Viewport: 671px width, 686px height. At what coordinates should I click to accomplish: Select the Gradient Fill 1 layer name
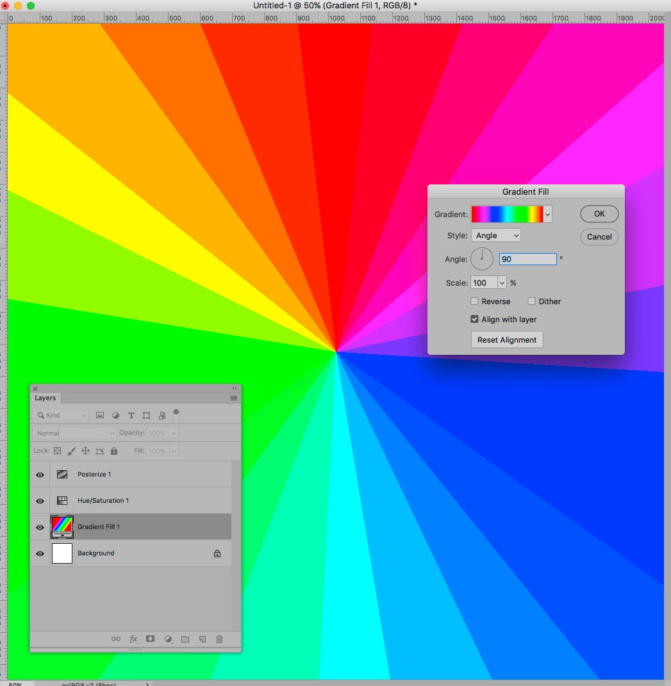click(99, 527)
